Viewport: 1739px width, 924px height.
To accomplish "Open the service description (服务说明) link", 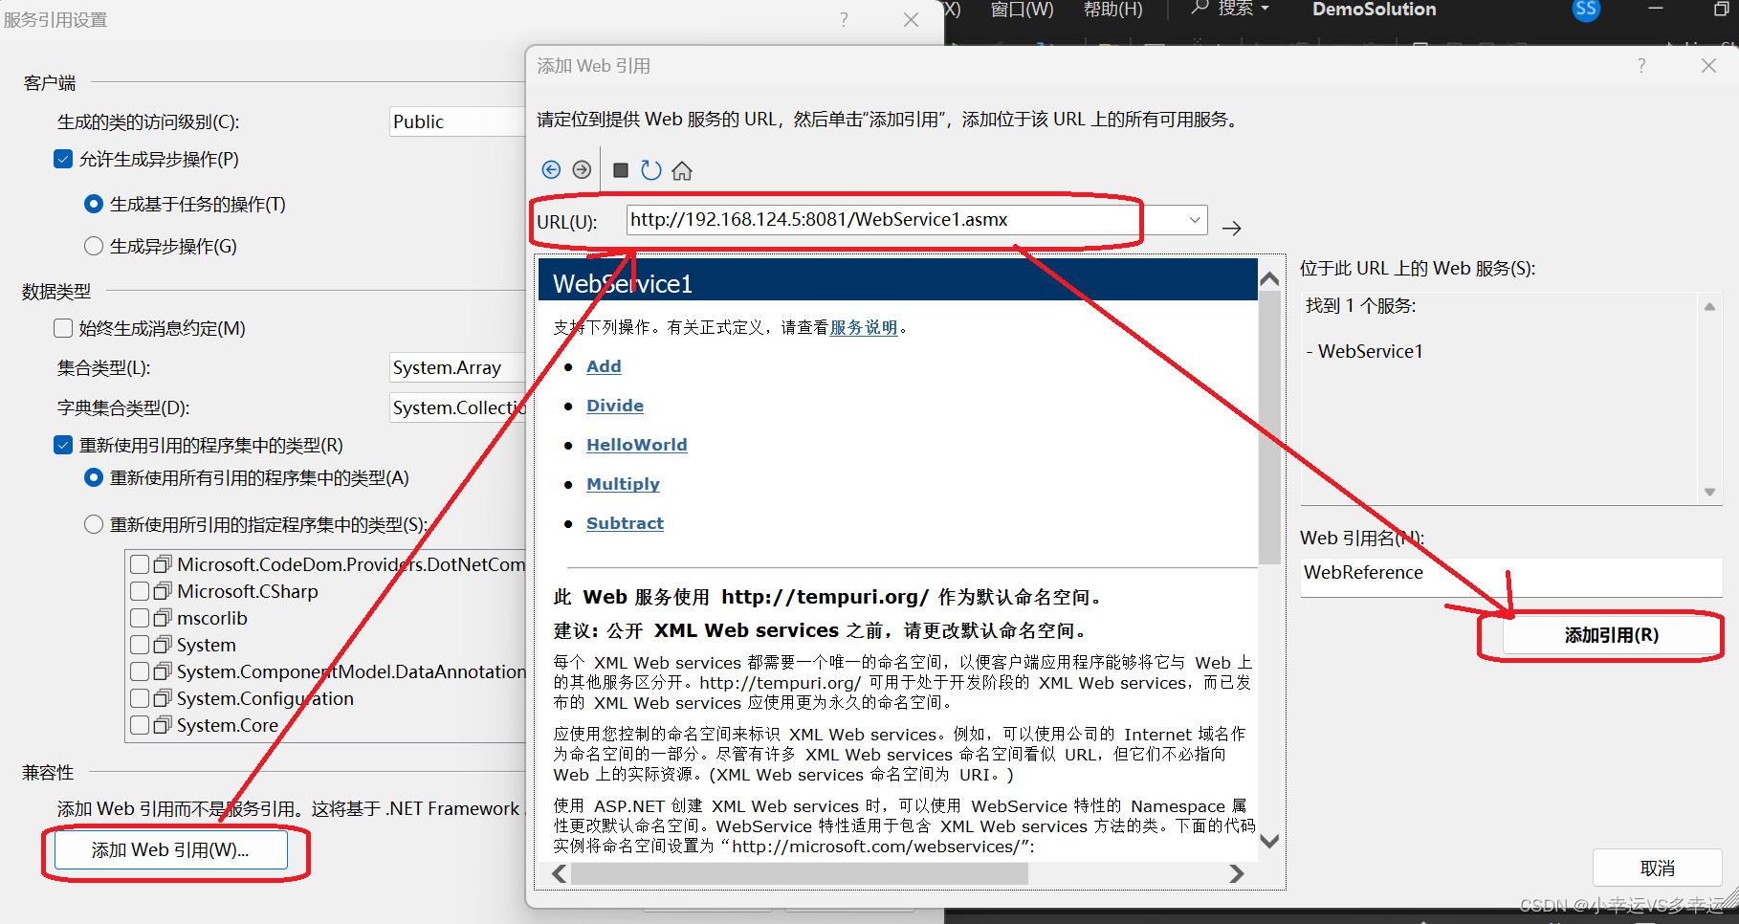I will 864,327.
